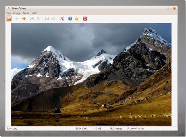Open the Tools menu
Image resolution: width=186 pixels, height=137 pixels.
pyautogui.click(x=26, y=13)
